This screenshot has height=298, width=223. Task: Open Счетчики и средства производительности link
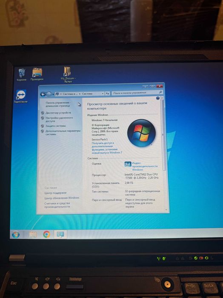point(57,205)
